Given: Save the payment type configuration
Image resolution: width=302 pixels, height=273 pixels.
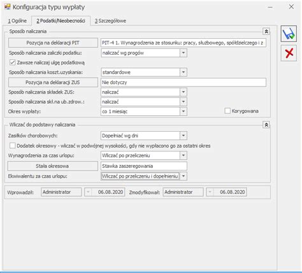Looking at the screenshot, I should [289, 34].
